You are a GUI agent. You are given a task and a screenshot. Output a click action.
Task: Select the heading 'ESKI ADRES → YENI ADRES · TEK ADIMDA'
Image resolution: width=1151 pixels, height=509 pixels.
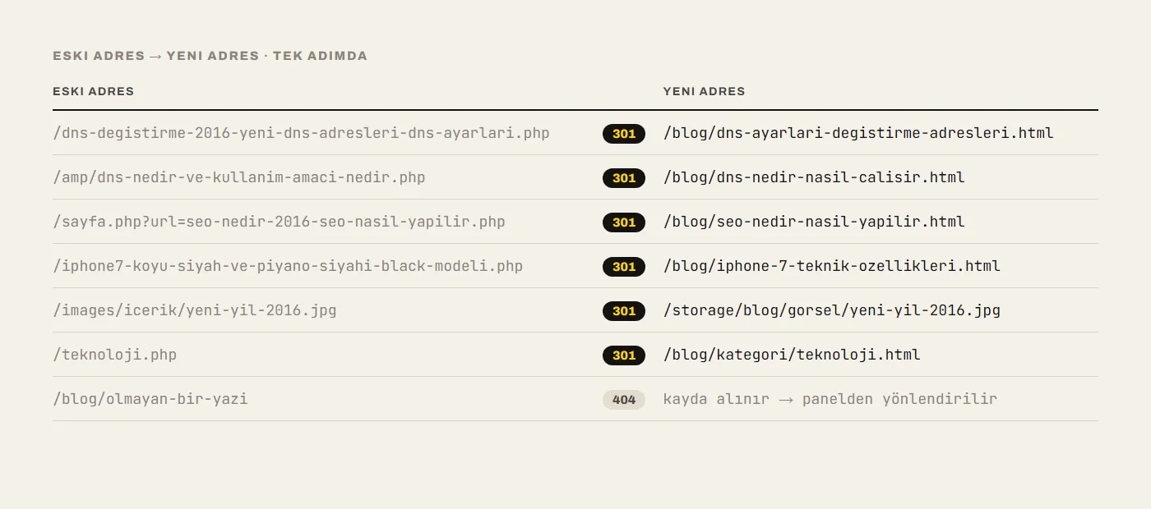(210, 56)
